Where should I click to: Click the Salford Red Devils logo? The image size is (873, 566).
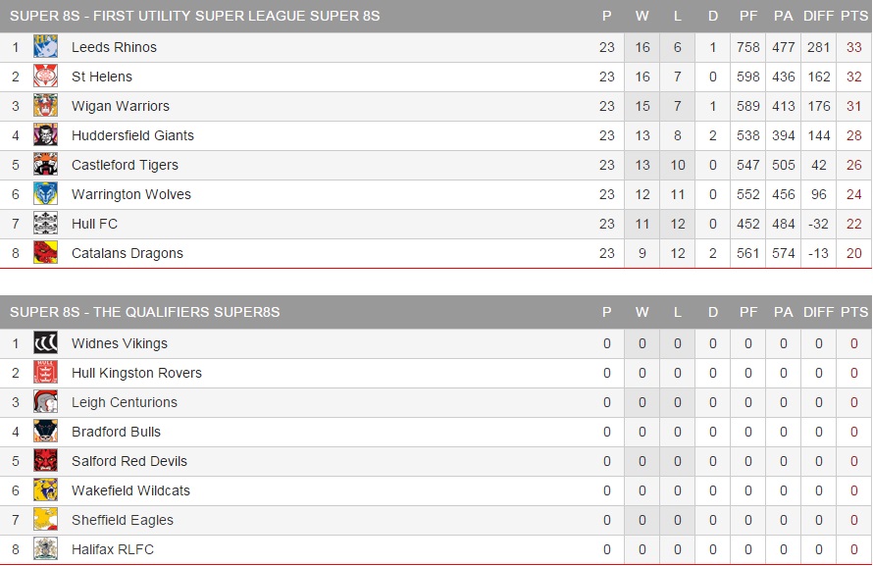click(x=45, y=461)
